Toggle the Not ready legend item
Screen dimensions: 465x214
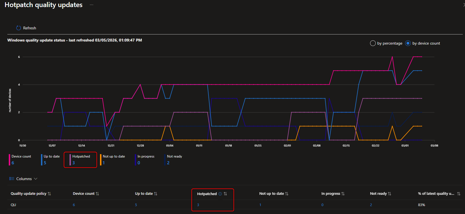[173, 160]
